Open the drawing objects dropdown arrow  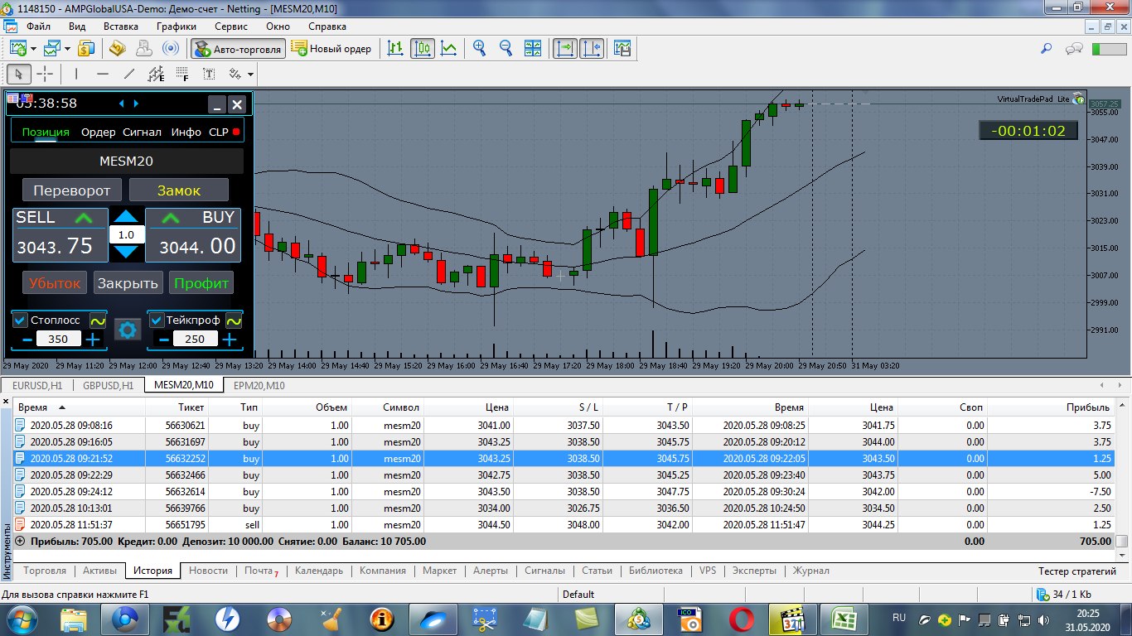pyautogui.click(x=250, y=74)
